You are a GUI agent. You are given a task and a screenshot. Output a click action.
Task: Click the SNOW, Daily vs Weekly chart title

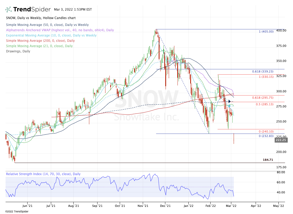pyautogui.click(x=41, y=18)
